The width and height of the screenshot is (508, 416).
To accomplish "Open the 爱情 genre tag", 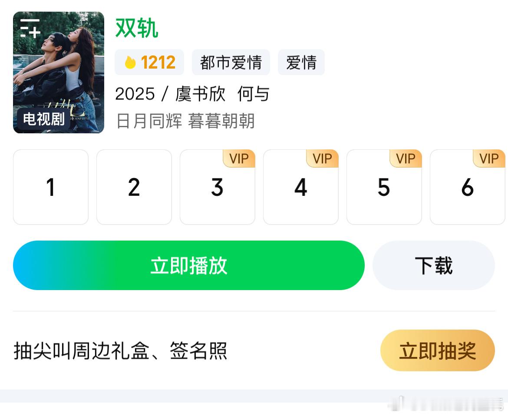I will 301,62.
